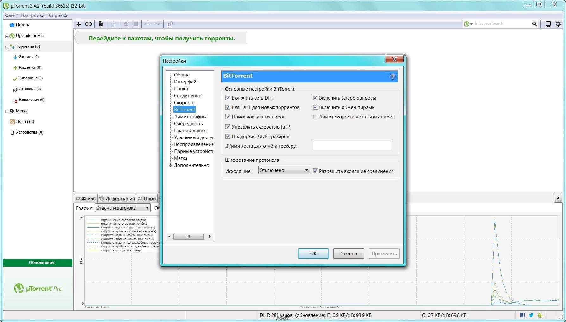Click the Ленты RSS feeds icon
This screenshot has height=322, width=566.
[x=12, y=121]
